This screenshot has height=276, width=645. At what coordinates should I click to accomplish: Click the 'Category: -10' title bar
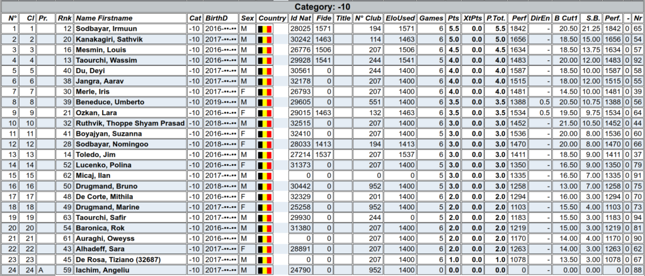322,7
